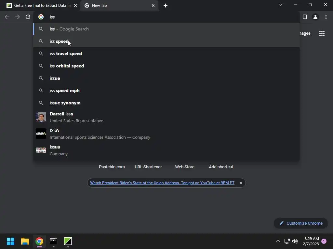
Task: Close the New Tab tab
Action: (153, 6)
